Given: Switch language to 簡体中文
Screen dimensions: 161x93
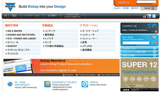Looking at the screenshot, I should point(135,8).
